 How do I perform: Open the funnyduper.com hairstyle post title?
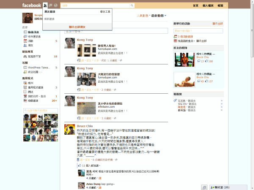109,74
